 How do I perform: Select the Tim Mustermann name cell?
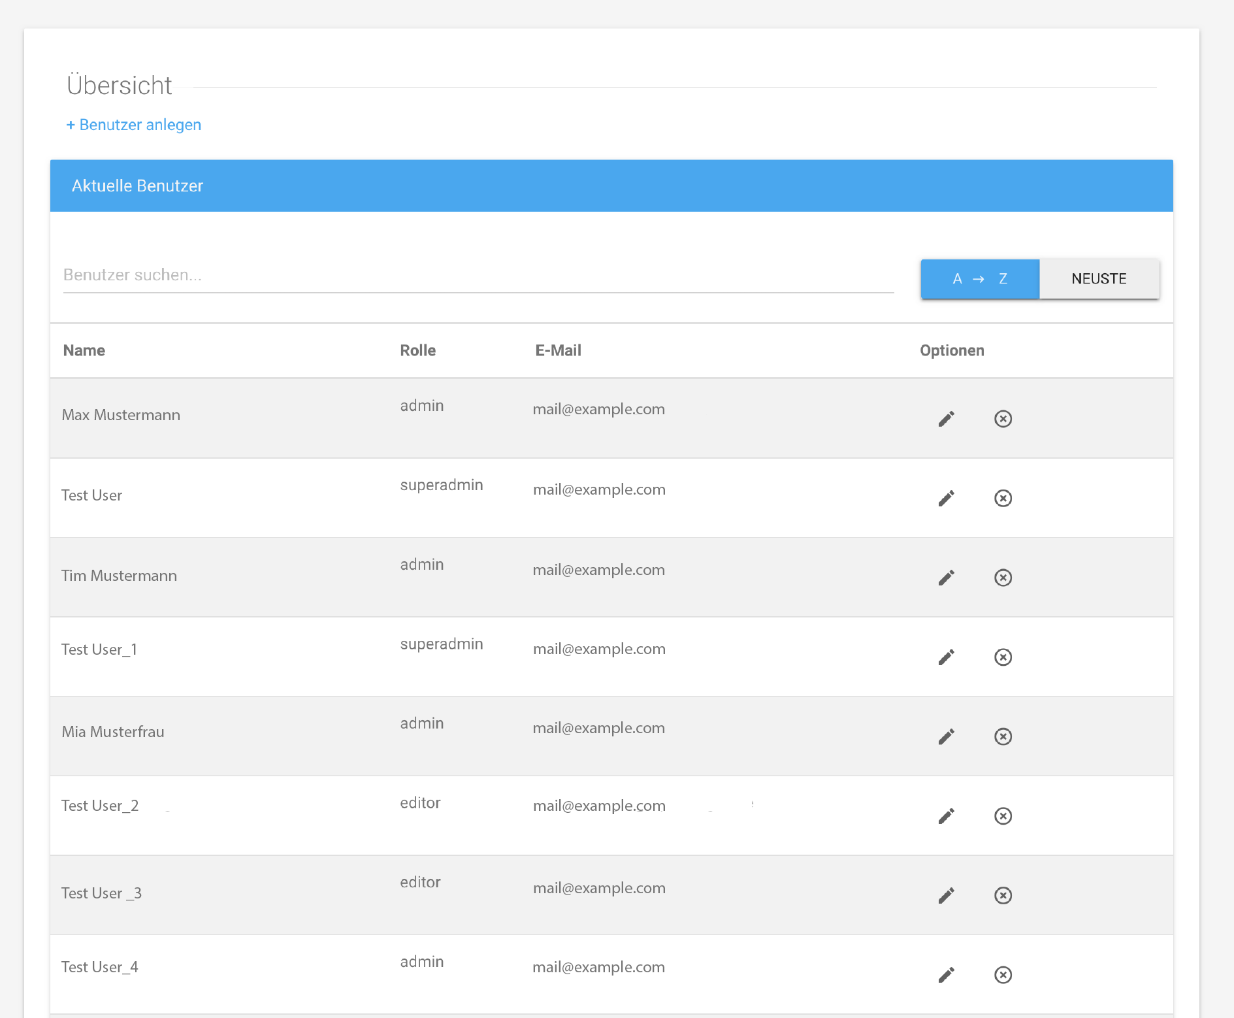[x=119, y=576]
